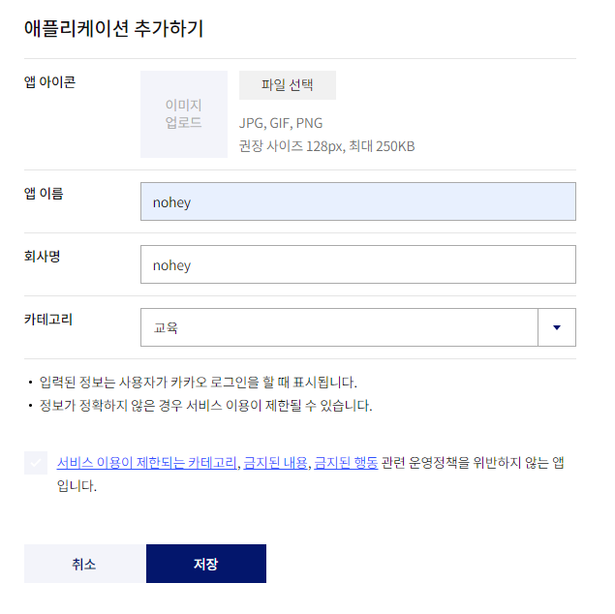Image resolution: width=615 pixels, height=614 pixels.
Task: Click the category dropdown arrow icon
Action: 557,327
